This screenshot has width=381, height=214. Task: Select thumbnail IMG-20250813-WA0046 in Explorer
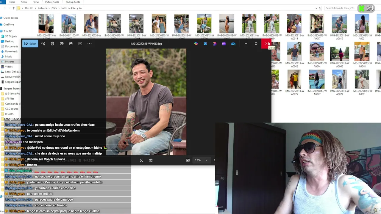[x=340, y=53]
